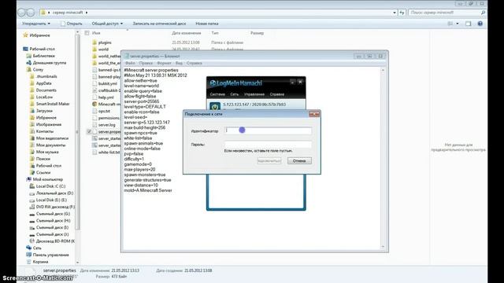This screenshot has width=504, height=283.
Task: Click the plugins folder icon in file list
Action: [x=94, y=42]
